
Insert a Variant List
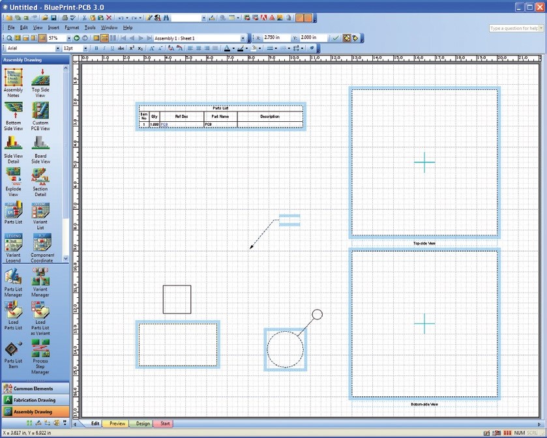(x=40, y=215)
